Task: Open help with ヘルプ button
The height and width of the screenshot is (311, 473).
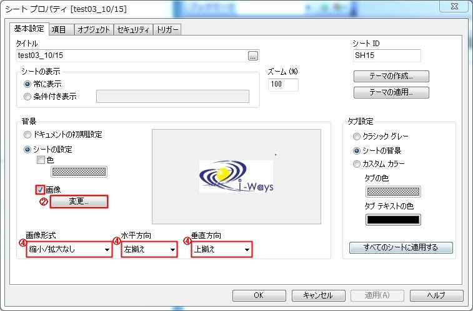Action: pyautogui.click(x=437, y=295)
